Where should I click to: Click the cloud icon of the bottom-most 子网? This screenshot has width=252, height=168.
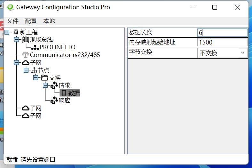(x=26, y=116)
